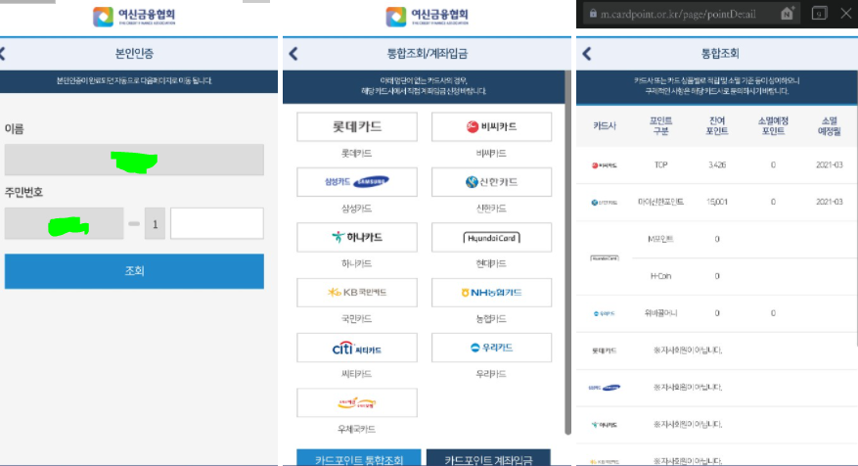Click the 주민번호 front digits field
858x466 pixels.
point(64,223)
